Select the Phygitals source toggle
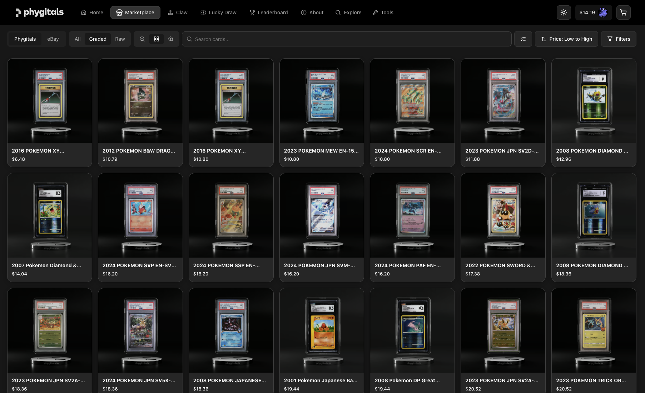Viewport: 645px width, 393px height. (25, 39)
